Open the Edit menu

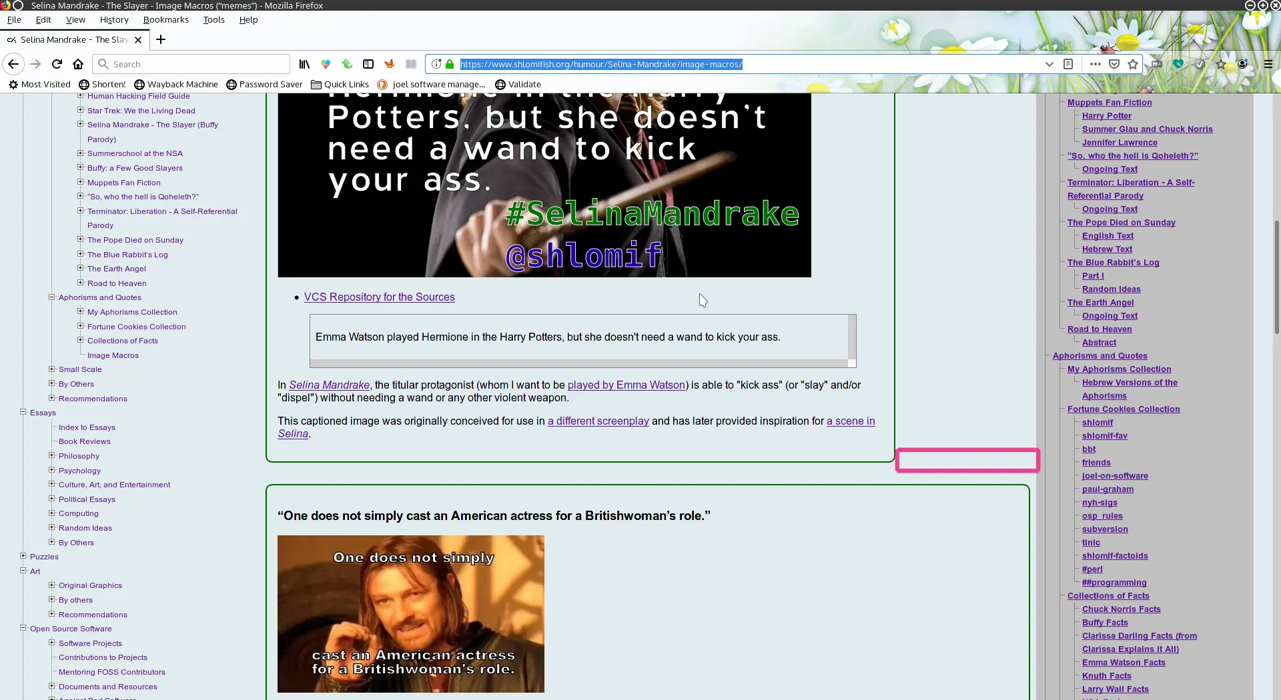tap(43, 19)
